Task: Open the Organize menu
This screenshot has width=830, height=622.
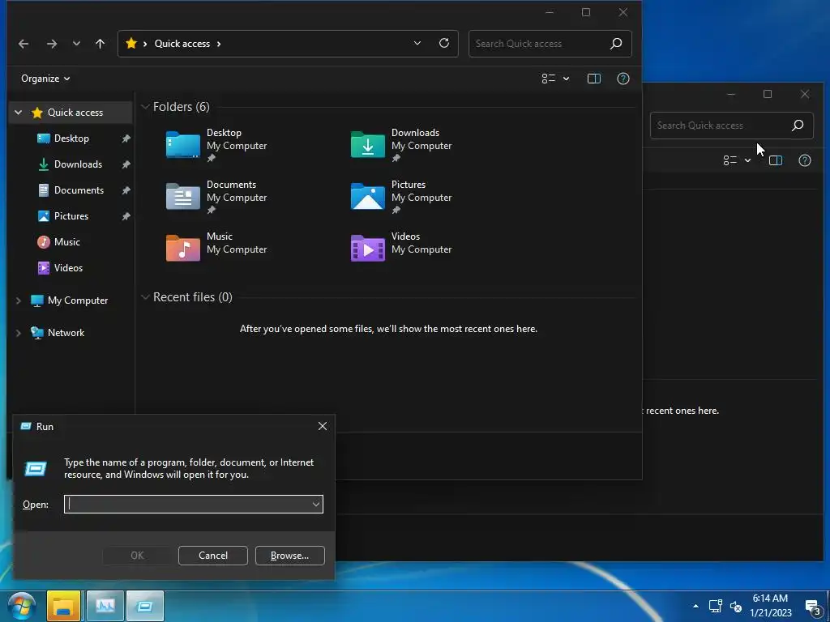Action: [x=45, y=79]
